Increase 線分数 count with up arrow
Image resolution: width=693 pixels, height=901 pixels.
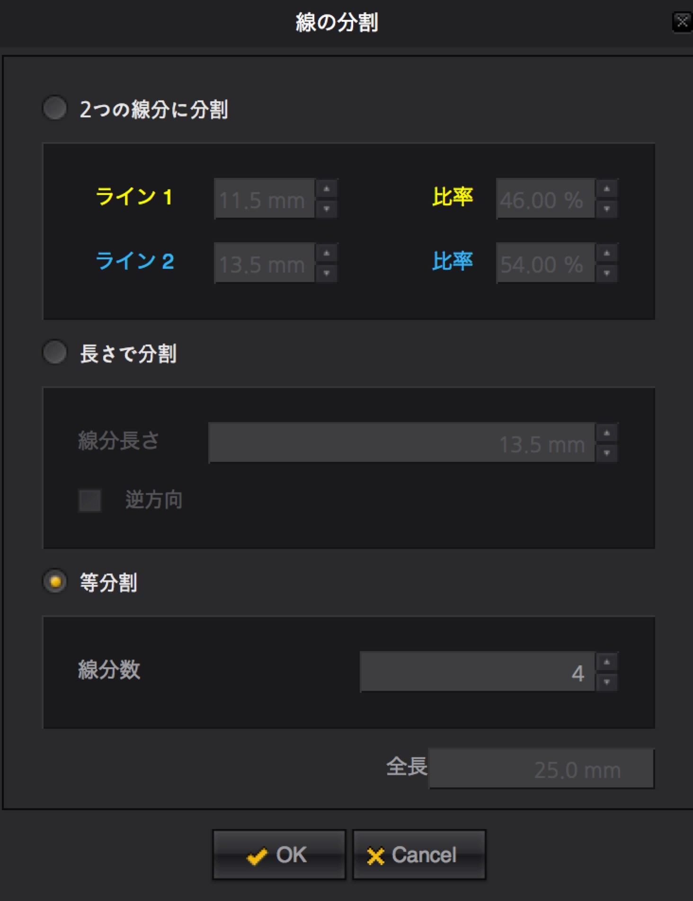tap(607, 662)
